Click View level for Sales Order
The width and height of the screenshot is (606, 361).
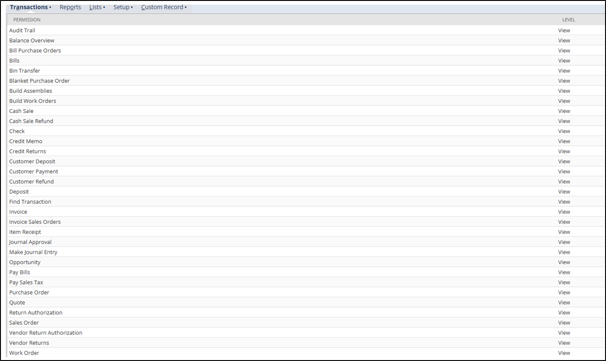tap(564, 323)
